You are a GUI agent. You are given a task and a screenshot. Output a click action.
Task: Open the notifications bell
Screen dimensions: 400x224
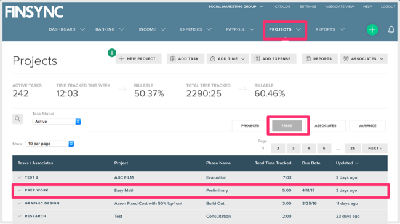click(x=391, y=30)
